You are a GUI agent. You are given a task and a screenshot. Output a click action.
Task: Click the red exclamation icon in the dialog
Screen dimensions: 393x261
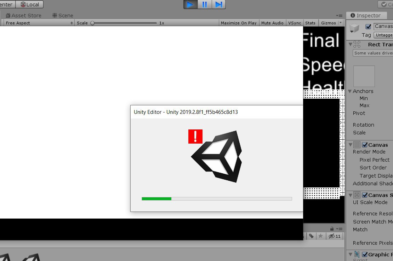tap(195, 137)
